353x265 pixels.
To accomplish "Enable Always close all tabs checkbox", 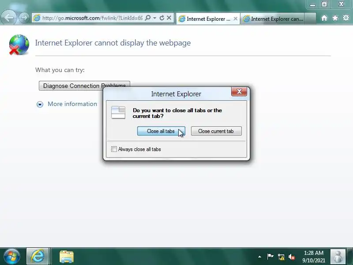I will click(114, 149).
